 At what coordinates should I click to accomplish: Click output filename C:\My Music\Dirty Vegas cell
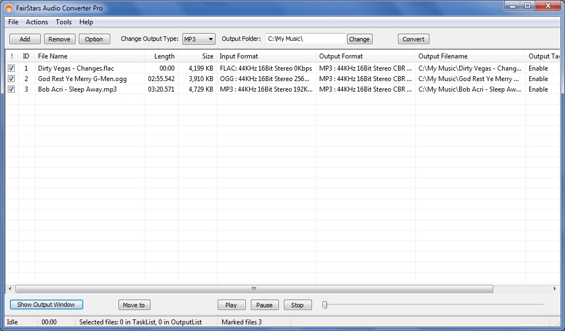(470, 68)
